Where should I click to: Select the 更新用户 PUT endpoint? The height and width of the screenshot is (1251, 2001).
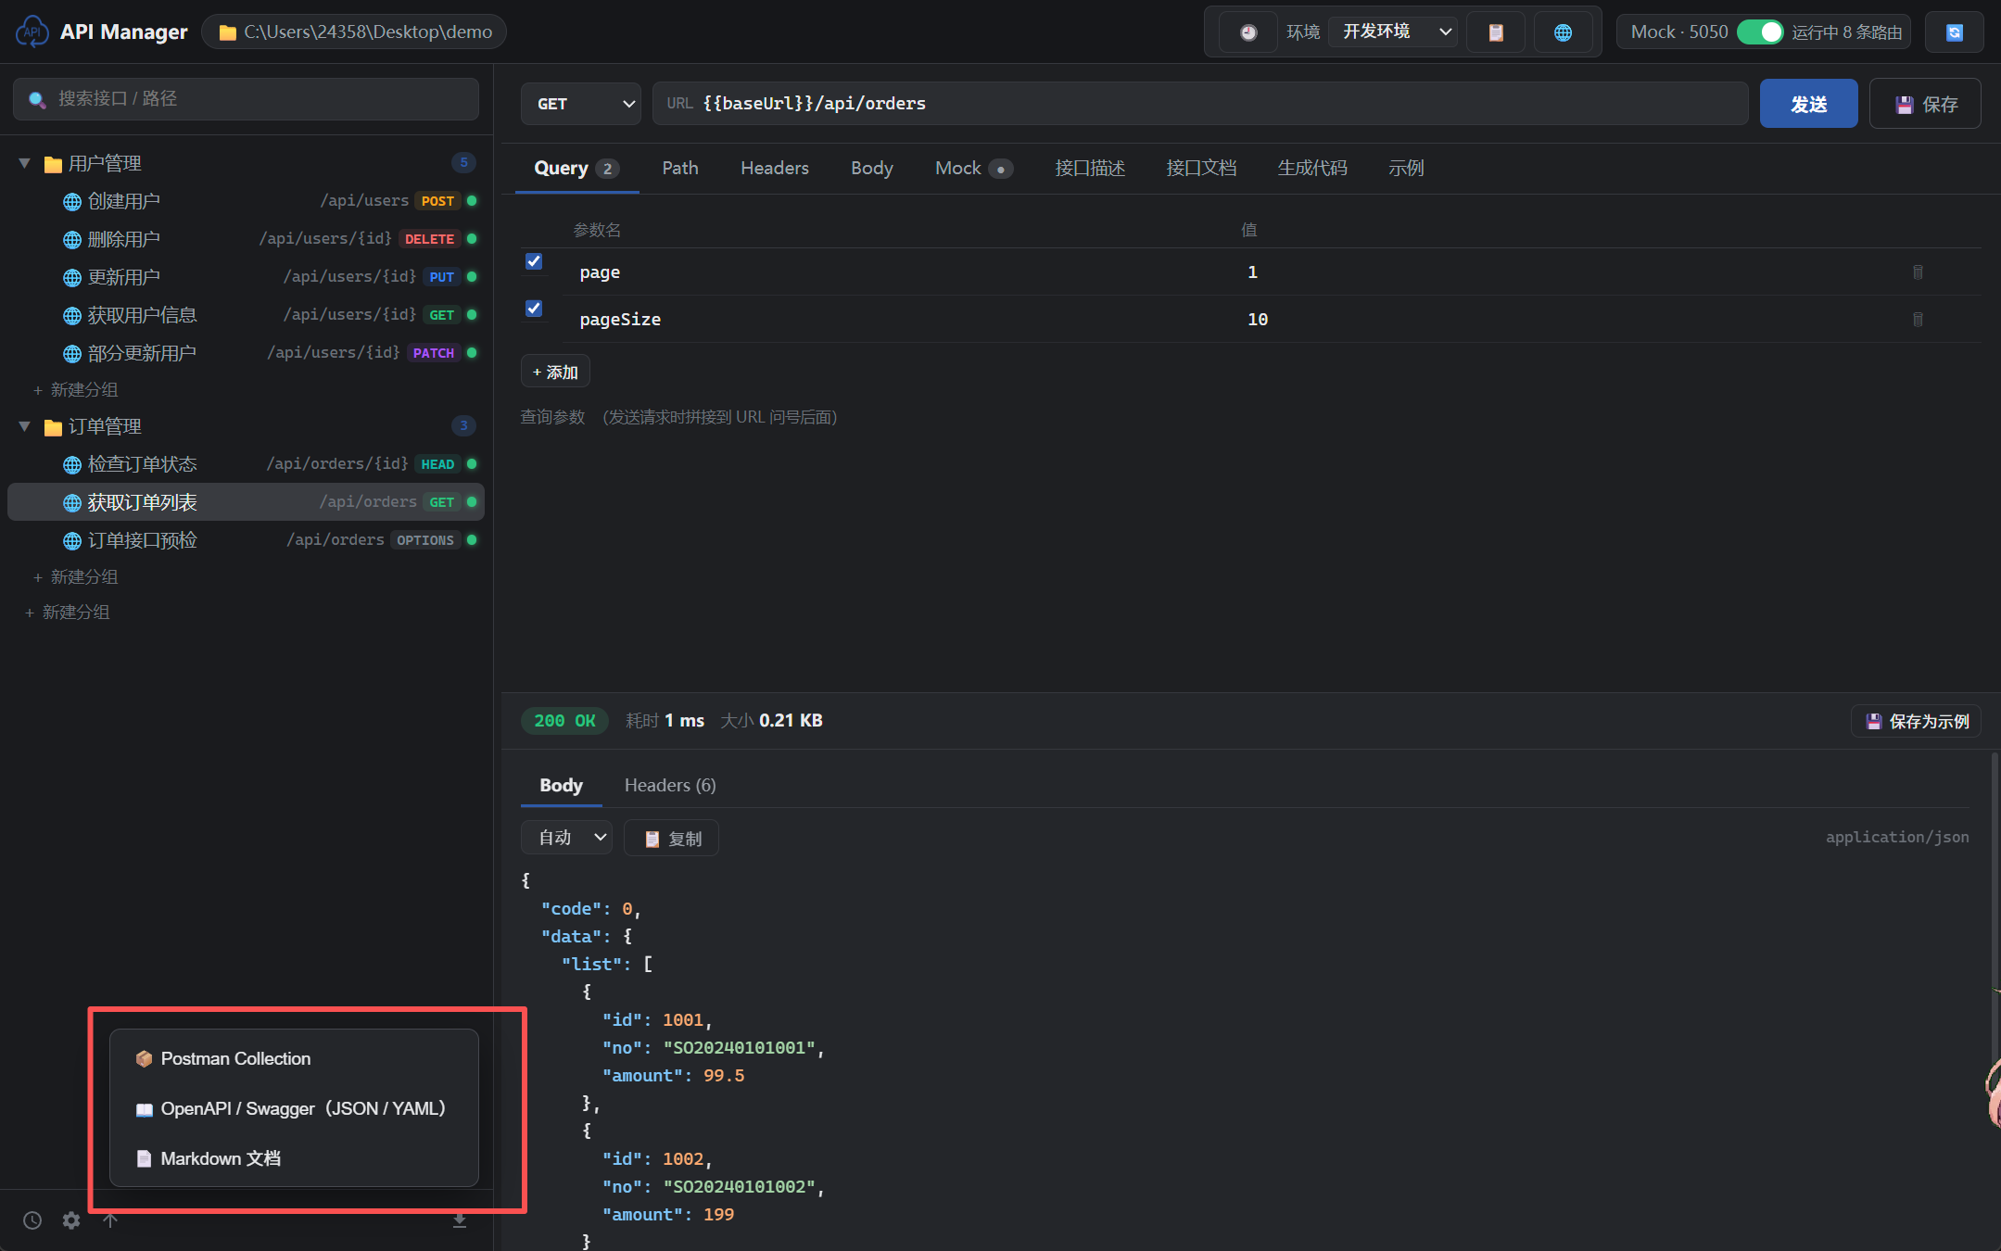coord(247,277)
